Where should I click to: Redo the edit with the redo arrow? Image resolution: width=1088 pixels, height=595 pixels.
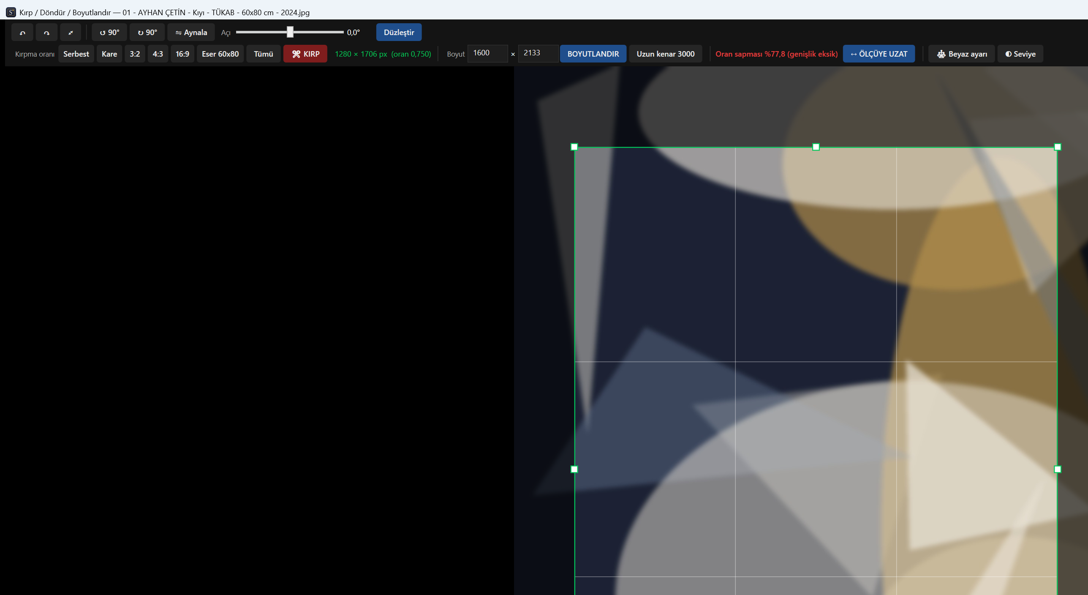(46, 33)
